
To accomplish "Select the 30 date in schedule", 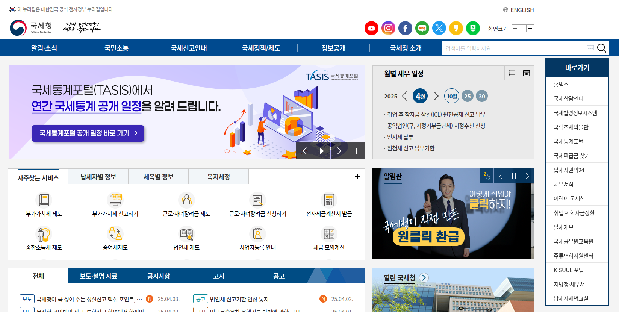I will pyautogui.click(x=482, y=96).
